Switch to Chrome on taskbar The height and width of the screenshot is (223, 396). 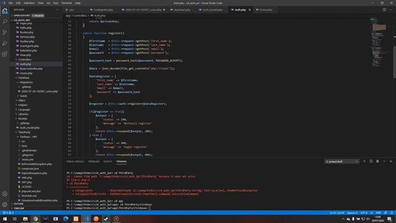[x=35, y=219]
